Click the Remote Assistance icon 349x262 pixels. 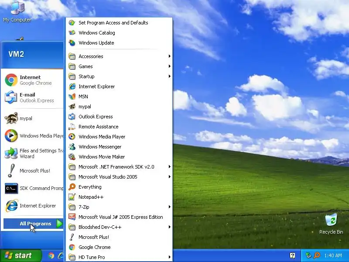(72, 127)
